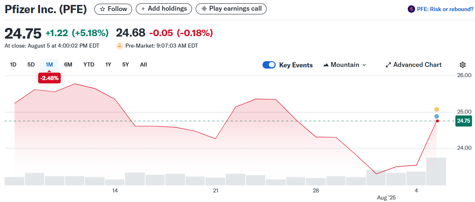Click the purple icon beside PFE: Risk or rebound
Image resolution: width=475 pixels, height=202 pixels.
point(411,9)
